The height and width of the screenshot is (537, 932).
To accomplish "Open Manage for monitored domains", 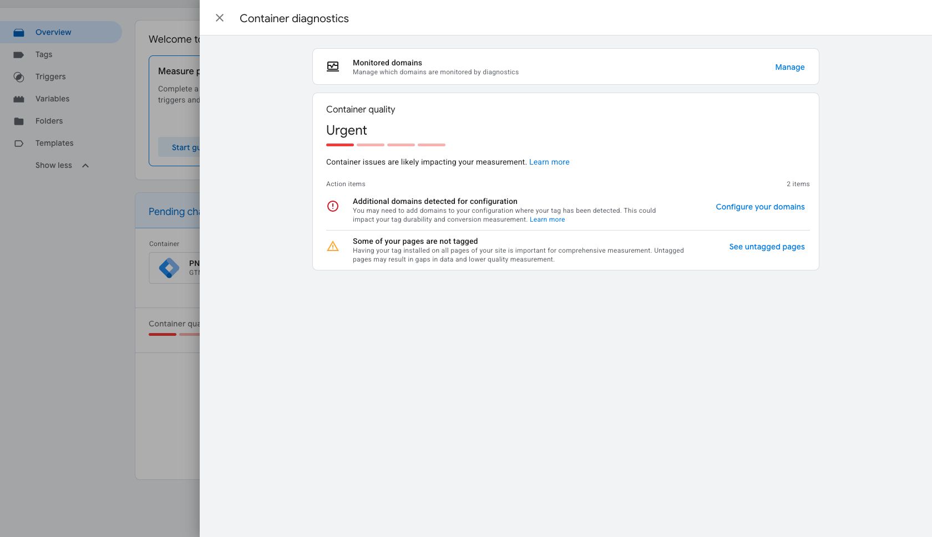I will click(790, 67).
